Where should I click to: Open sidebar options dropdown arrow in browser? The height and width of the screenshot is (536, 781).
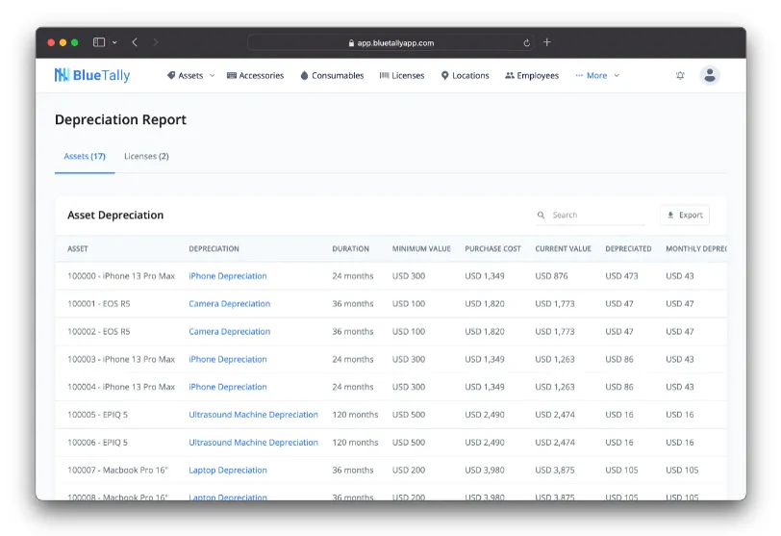coord(114,43)
